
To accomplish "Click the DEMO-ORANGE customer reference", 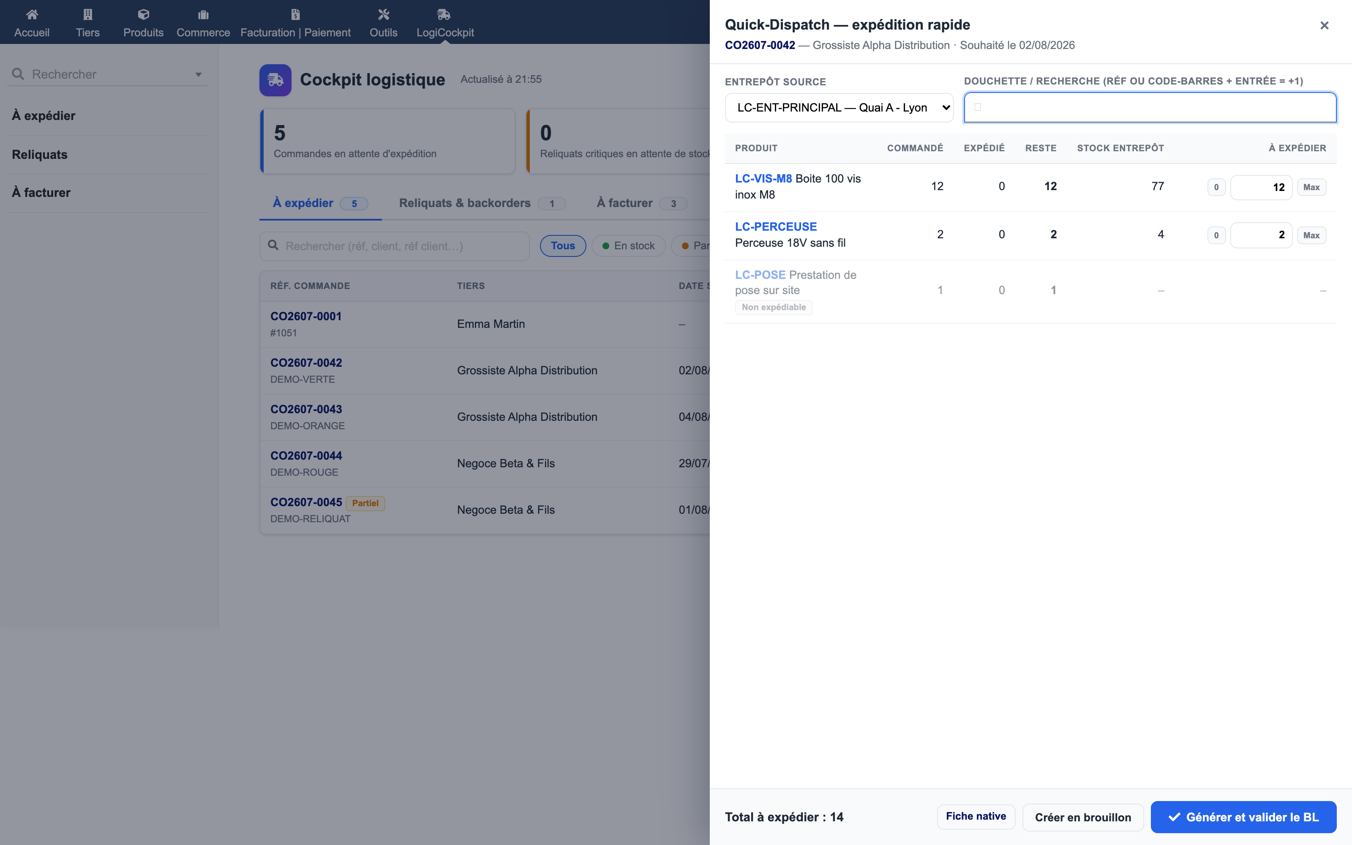I will (307, 426).
